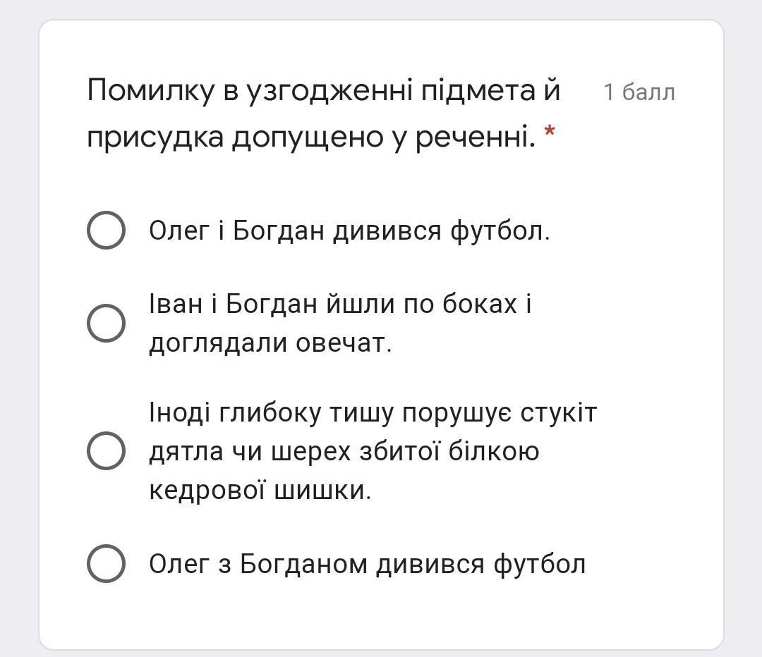Click the text line 'дятла чи шерех збитої білкою'
762x657 pixels.
click(x=344, y=452)
